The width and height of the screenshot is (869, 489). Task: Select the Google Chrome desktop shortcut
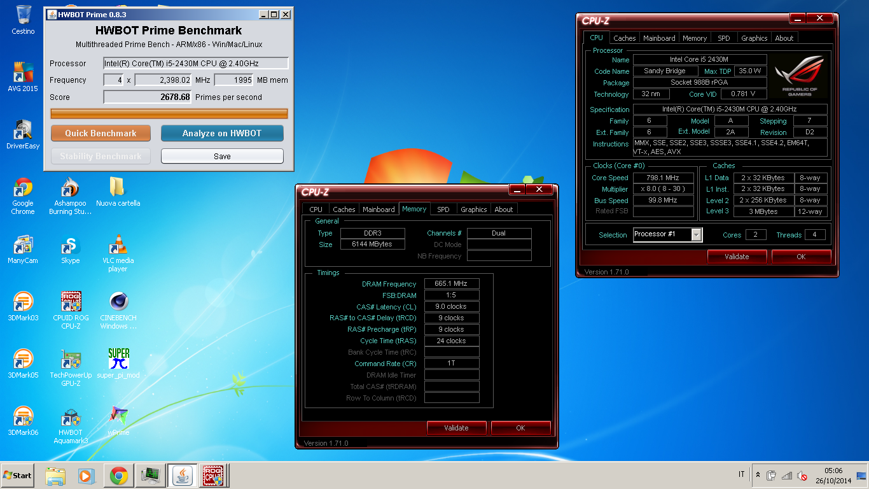(24, 196)
